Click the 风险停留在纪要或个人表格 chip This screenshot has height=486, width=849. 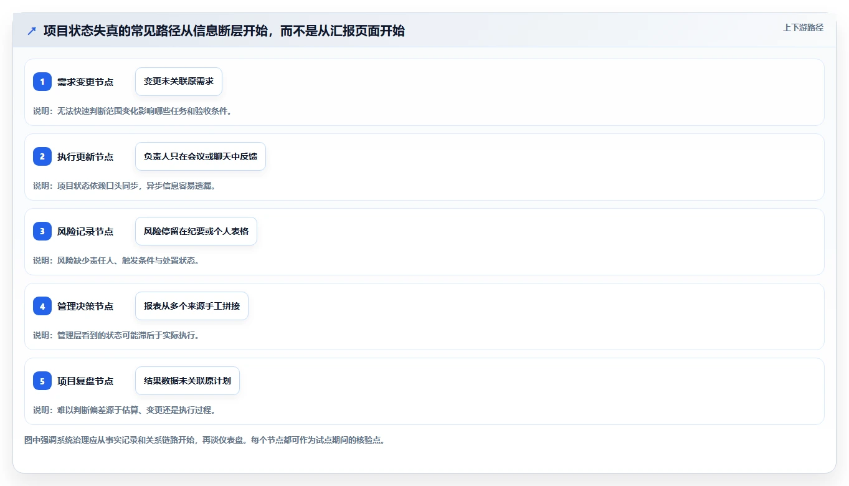tap(196, 231)
